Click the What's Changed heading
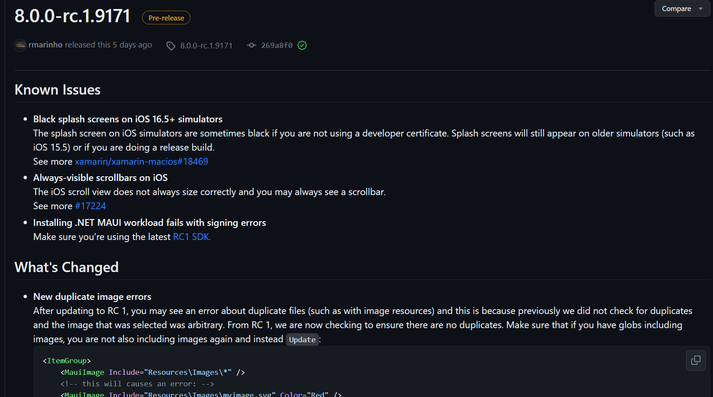The height and width of the screenshot is (397, 713). [x=66, y=267]
